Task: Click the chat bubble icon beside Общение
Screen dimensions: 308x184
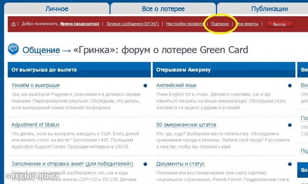Action: 13,49
